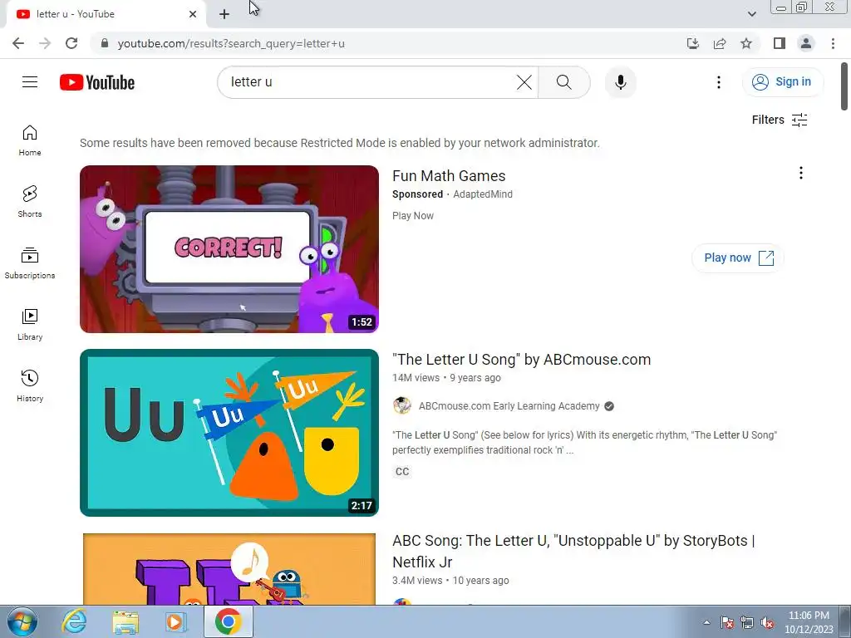
Task: Click the AdaptedMind advertiser name
Action: [x=483, y=194]
